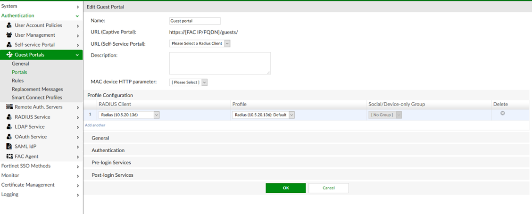This screenshot has height=214, width=532.
Task: Open the MAC device HTTP parameter dropdown
Action: 188,82
